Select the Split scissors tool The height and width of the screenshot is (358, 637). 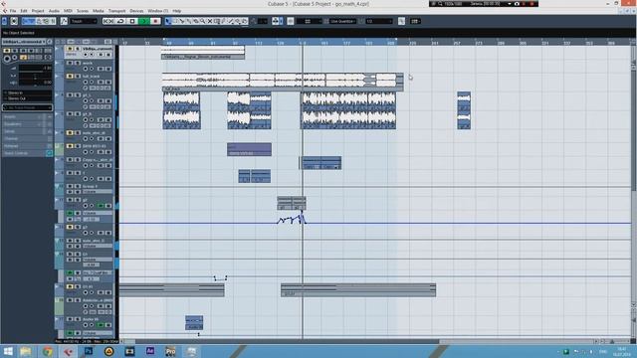182,21
